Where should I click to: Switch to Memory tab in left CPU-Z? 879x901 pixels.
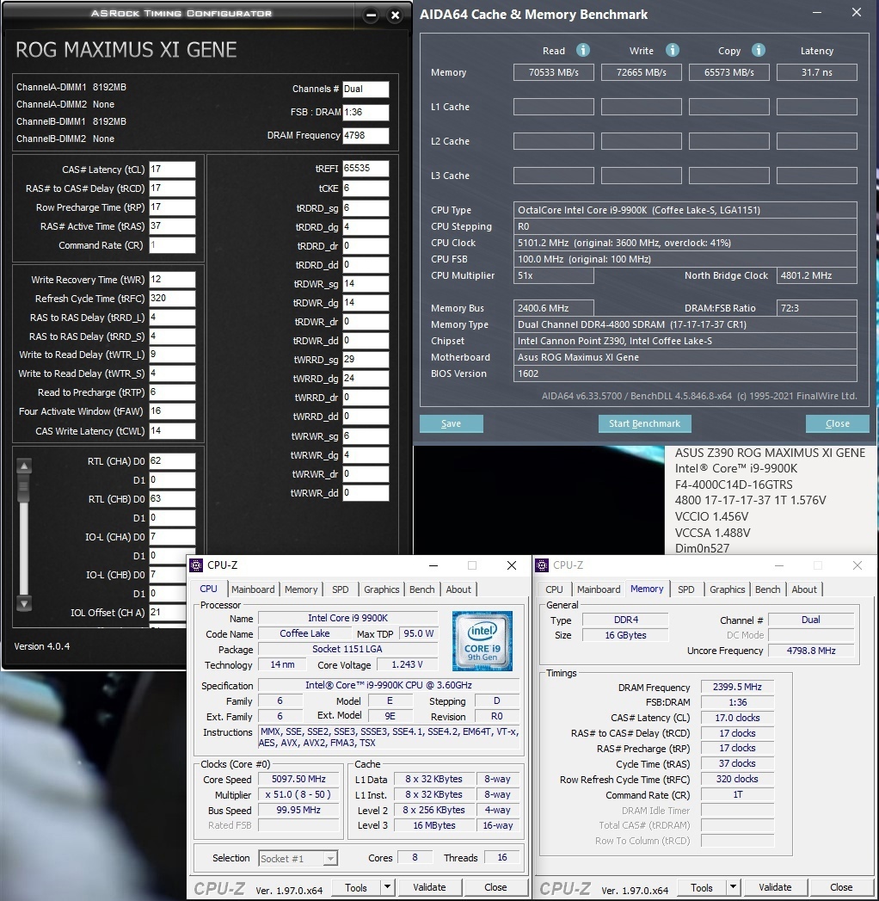click(x=301, y=589)
